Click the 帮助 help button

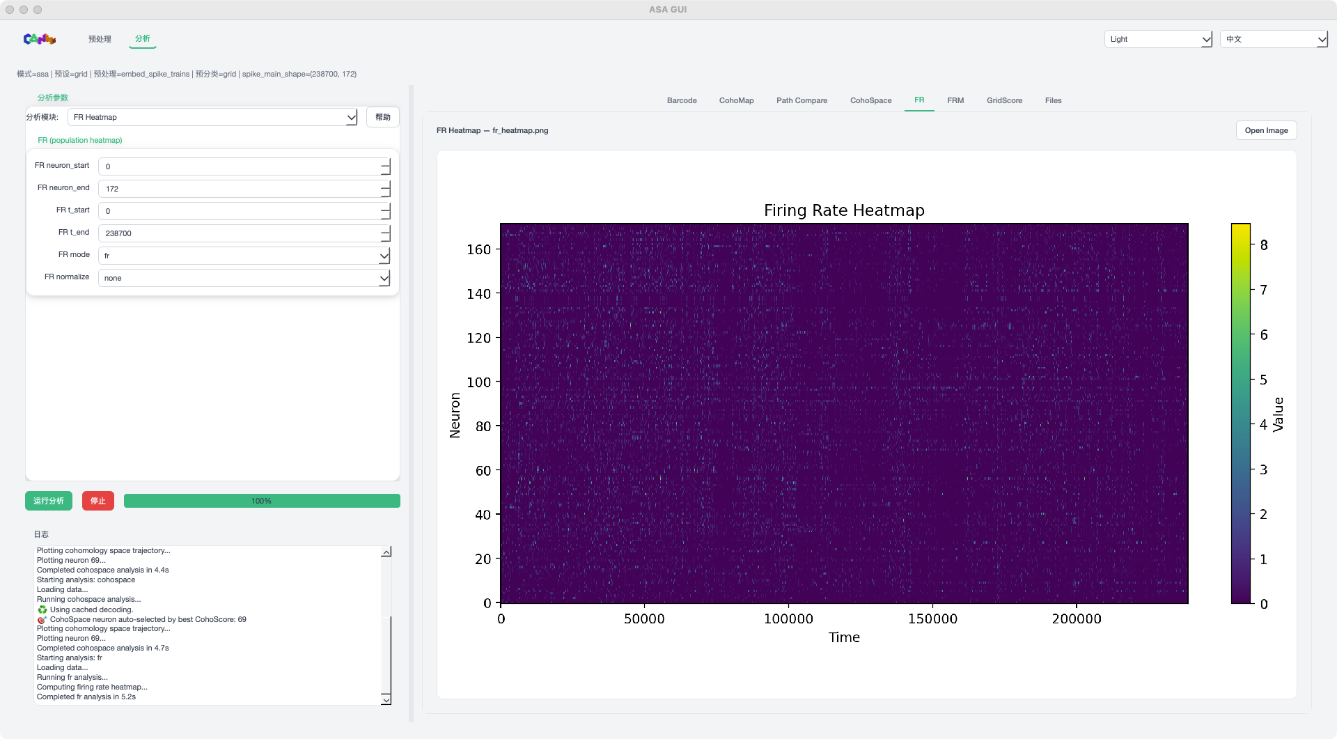382,117
